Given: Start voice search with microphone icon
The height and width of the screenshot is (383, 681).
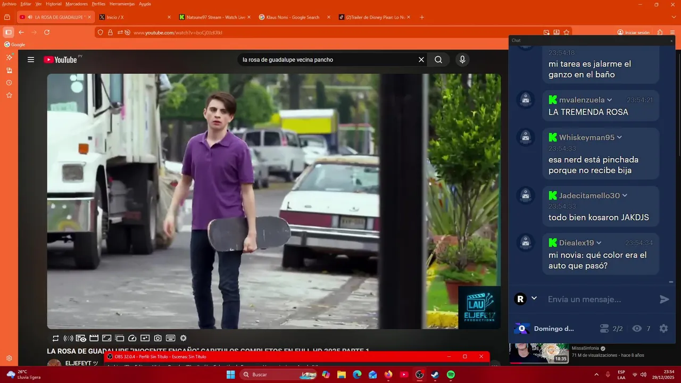Looking at the screenshot, I should 462,60.
